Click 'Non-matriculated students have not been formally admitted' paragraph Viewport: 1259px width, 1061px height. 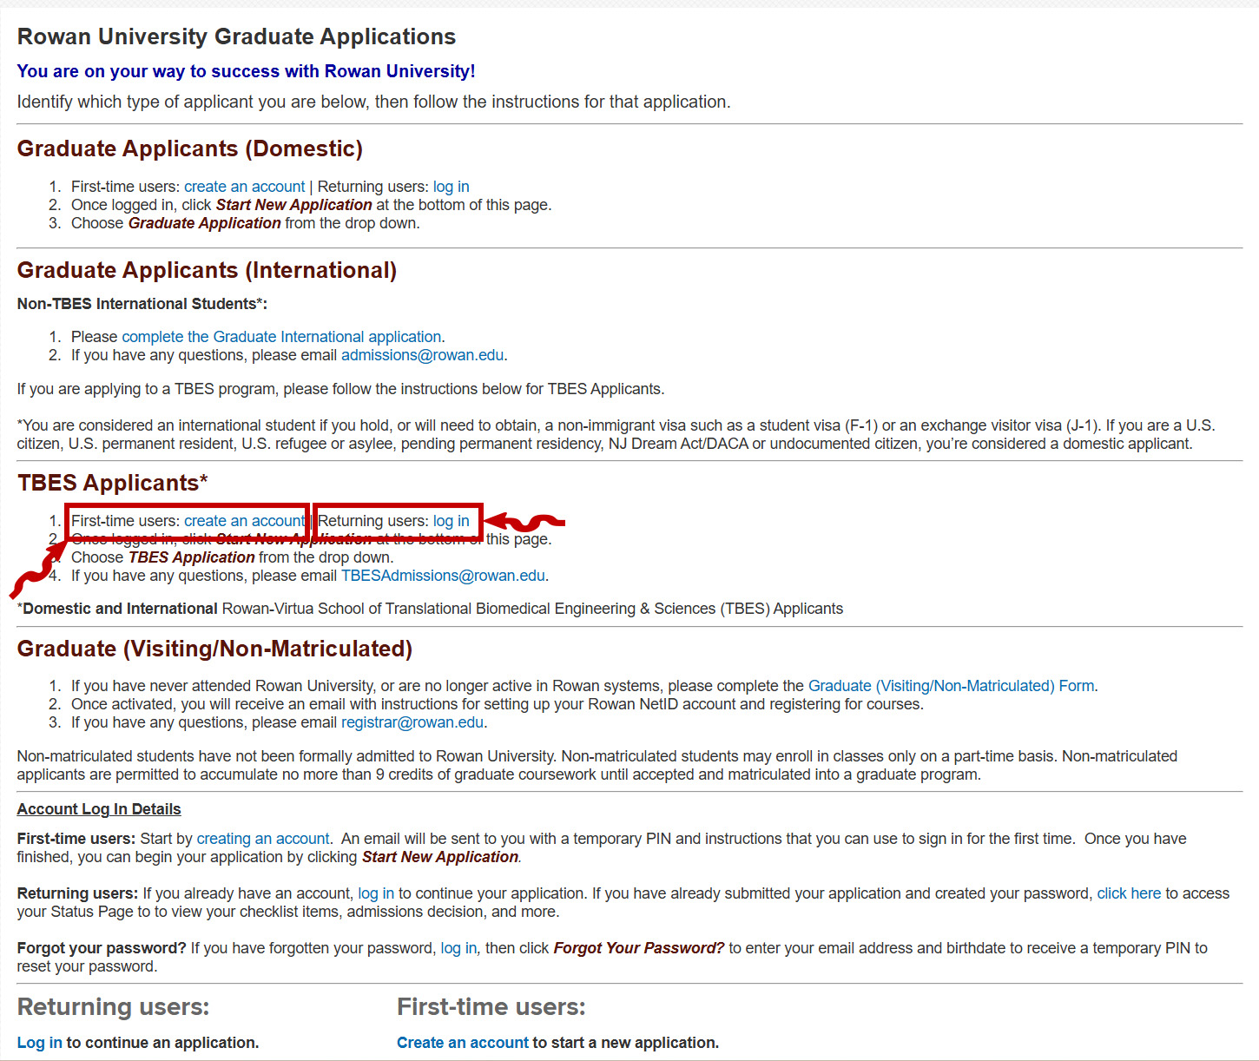pyautogui.click(x=597, y=765)
